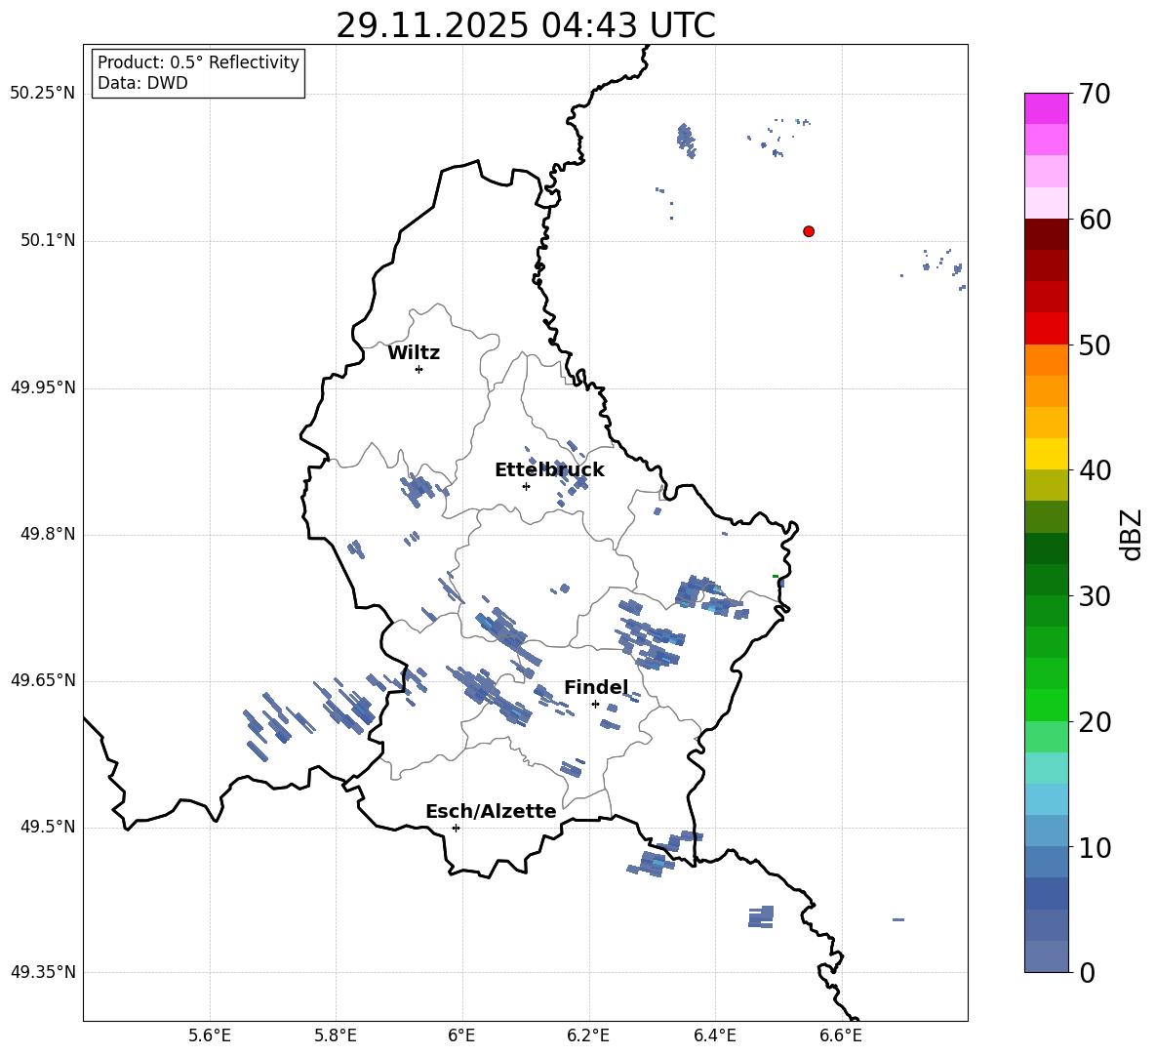Pick the top magenta colorbar segment

click(1047, 108)
